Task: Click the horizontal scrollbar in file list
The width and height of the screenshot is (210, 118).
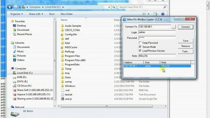Action: click(x=107, y=106)
